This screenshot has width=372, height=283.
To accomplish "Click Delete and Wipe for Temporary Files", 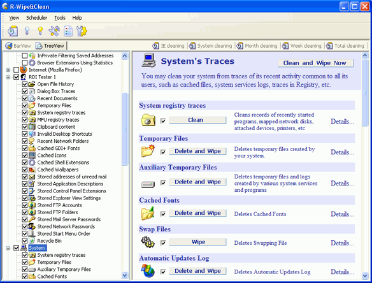I will [197, 151].
